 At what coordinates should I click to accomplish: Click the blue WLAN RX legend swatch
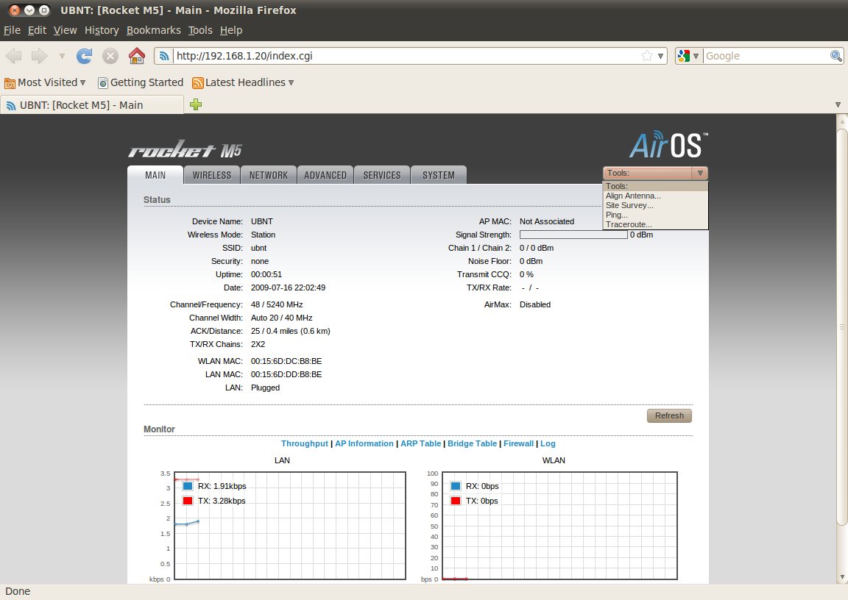point(456,485)
